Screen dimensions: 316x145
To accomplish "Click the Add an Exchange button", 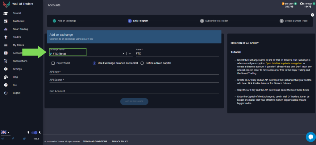I will (134, 101).
